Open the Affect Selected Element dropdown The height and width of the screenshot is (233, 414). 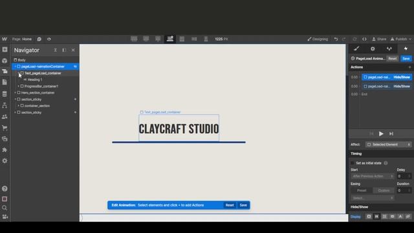[x=388, y=144]
